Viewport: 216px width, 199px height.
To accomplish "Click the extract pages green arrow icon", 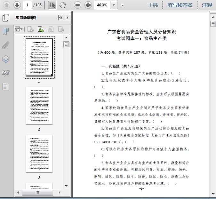I will coord(41,29).
